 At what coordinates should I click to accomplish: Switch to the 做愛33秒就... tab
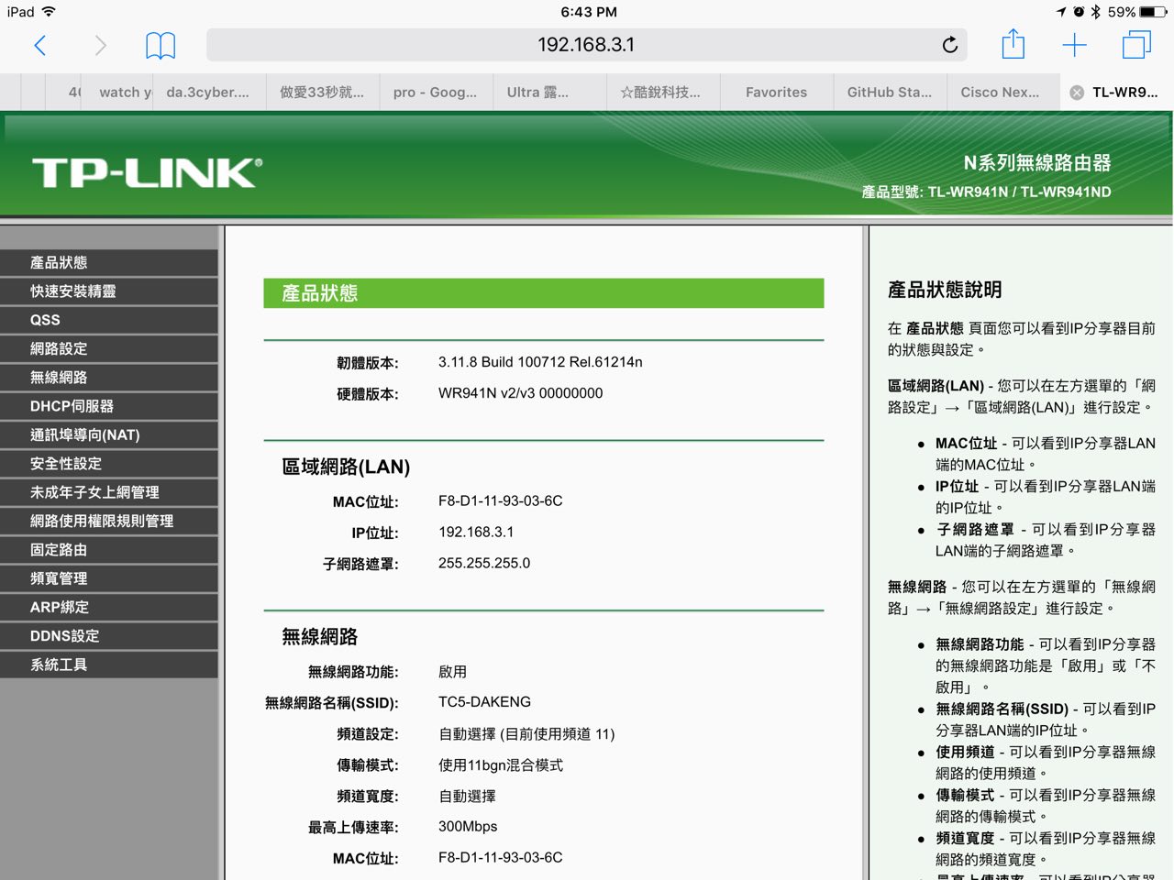[322, 93]
